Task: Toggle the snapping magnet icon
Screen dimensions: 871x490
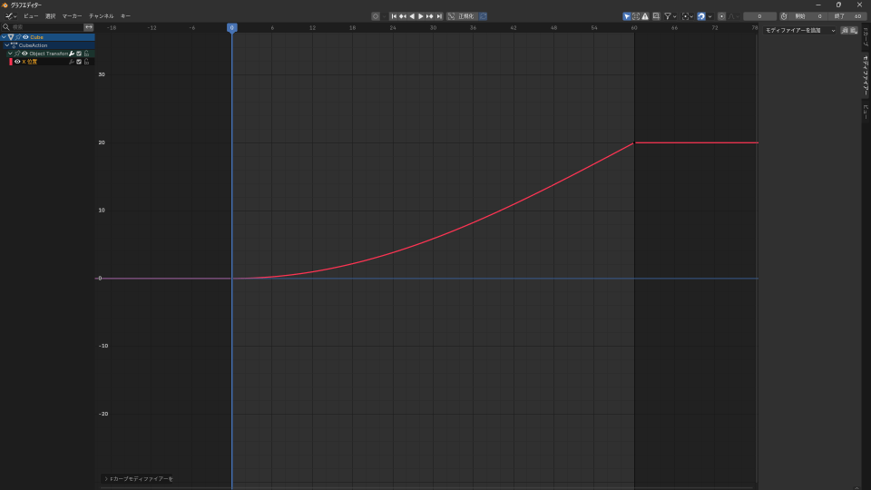Action: point(700,16)
